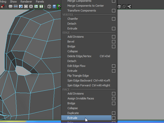Select Flip Triangle Edge command

[x=78, y=76]
